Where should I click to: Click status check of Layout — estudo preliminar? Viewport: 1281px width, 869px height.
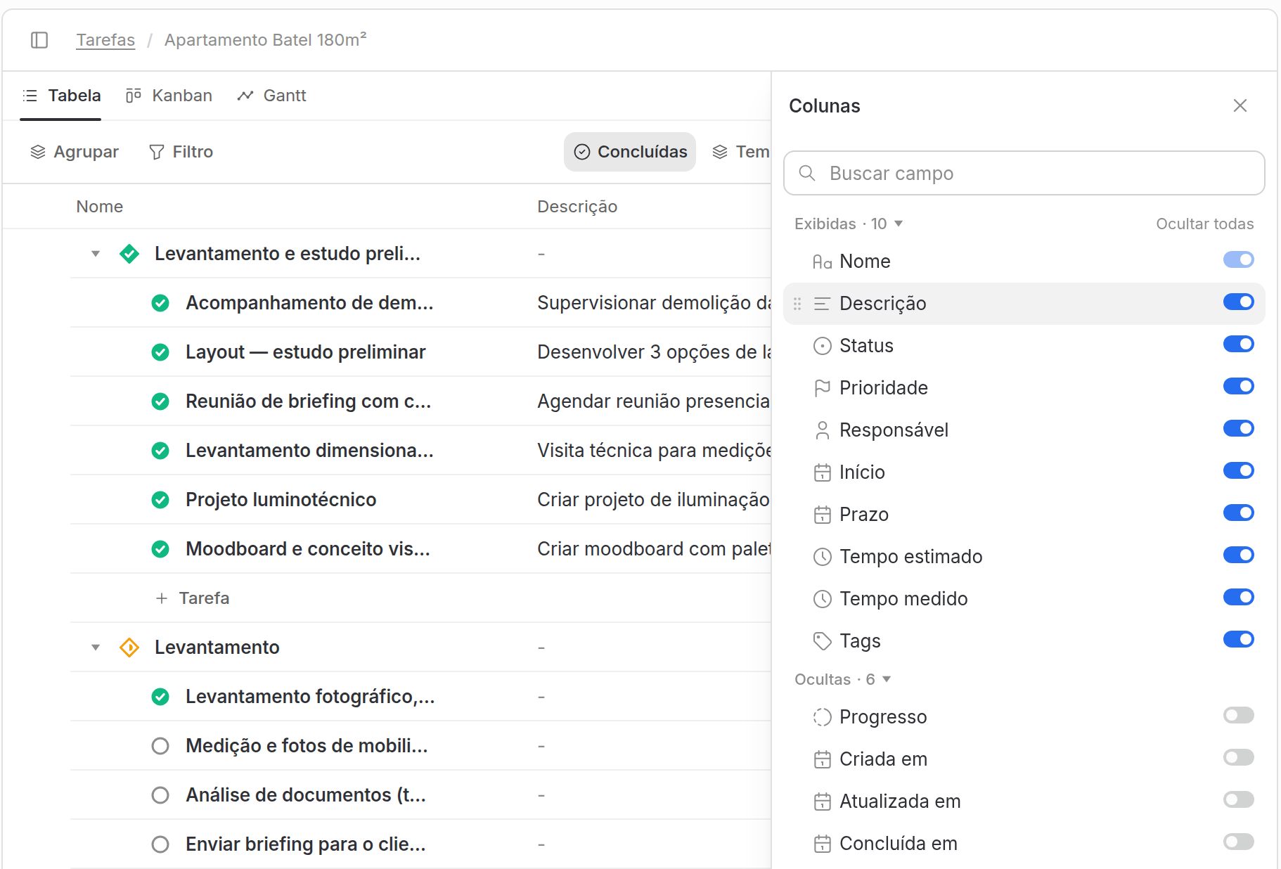click(160, 352)
